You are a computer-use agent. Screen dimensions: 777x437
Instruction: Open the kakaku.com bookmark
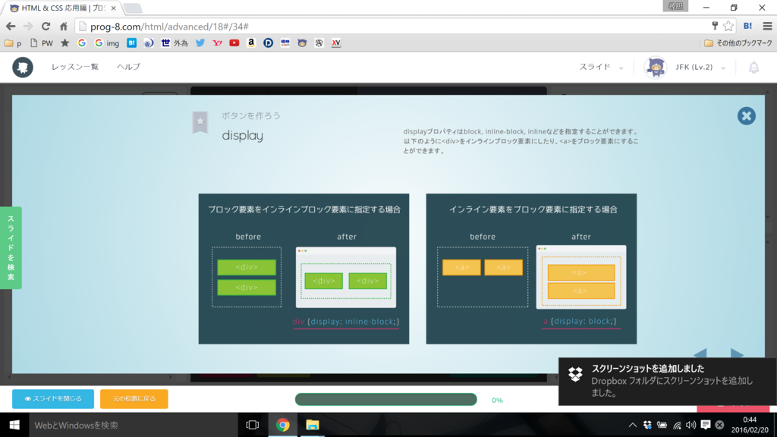click(285, 43)
